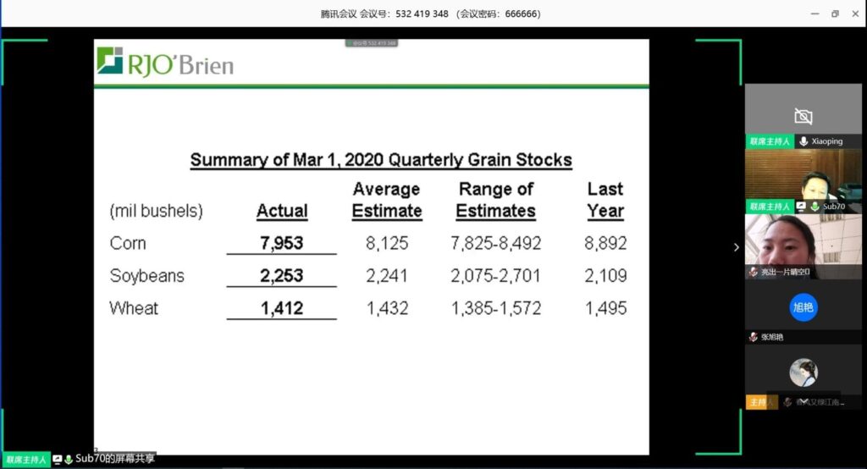The height and width of the screenshot is (469, 867).
Task: Select Sub70's video thumbnail
Action: (803, 180)
